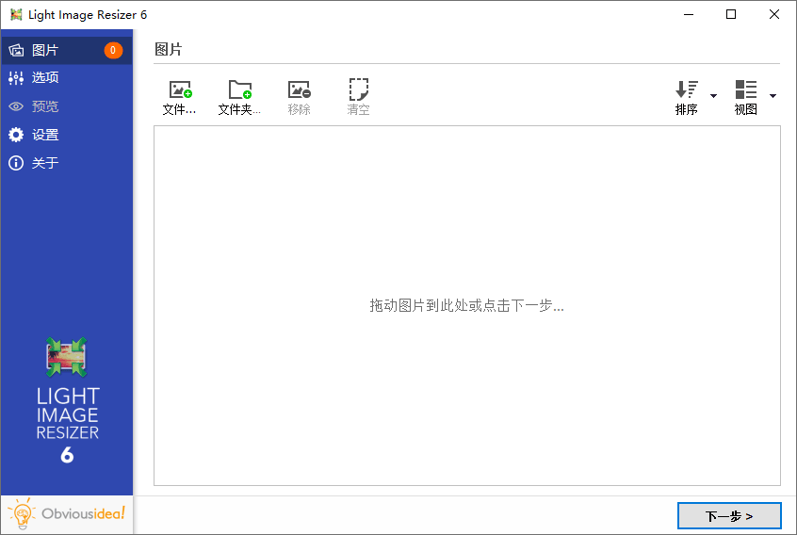
Task: Select the 预览 preview sidebar item
Action: 45,106
